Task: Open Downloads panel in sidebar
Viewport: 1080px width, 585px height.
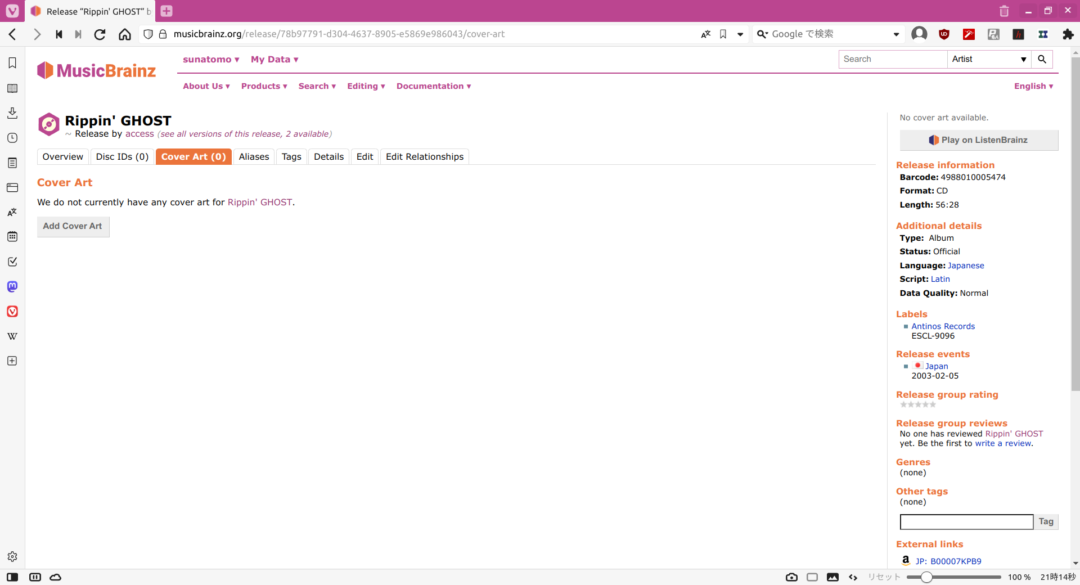Action: click(12, 113)
